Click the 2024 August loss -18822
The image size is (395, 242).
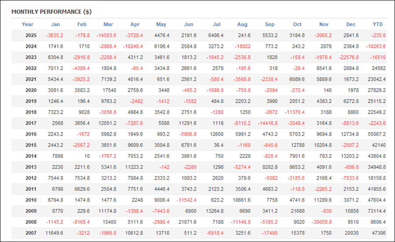[242, 46]
